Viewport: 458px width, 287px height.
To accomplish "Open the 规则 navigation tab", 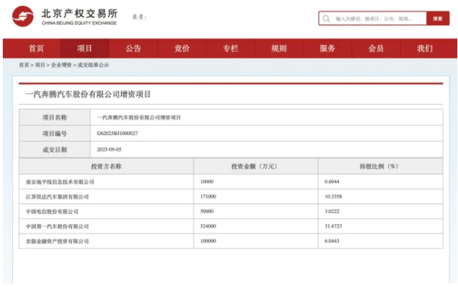I will [x=279, y=49].
